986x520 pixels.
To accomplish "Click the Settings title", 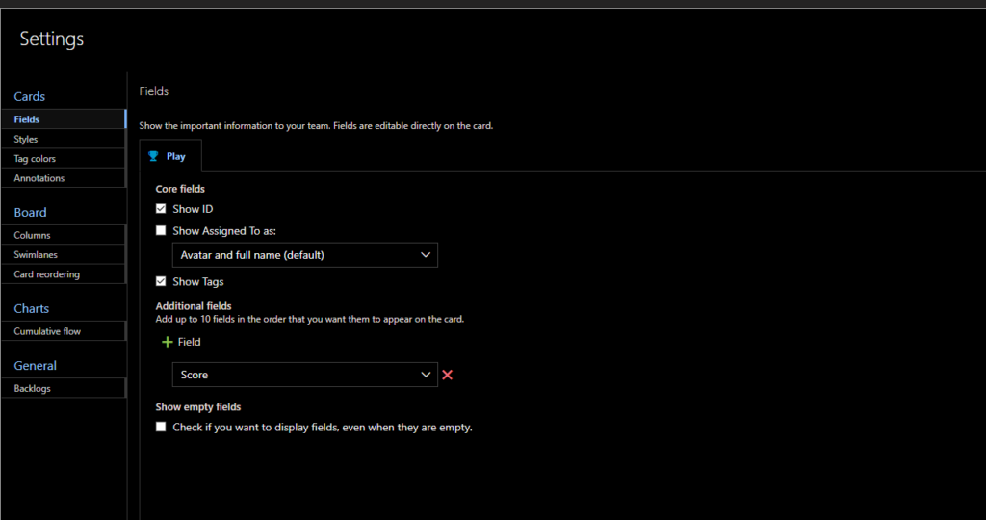I will click(52, 39).
